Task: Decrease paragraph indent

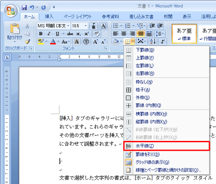Action: [152, 26]
